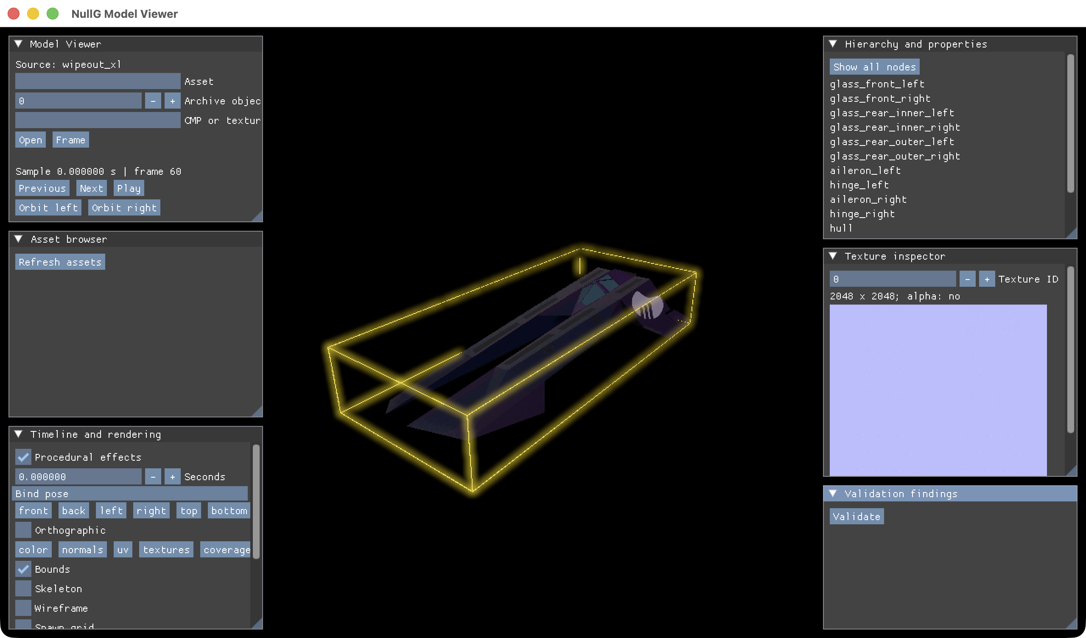Click the Frame button
1086x638 pixels.
coord(71,140)
